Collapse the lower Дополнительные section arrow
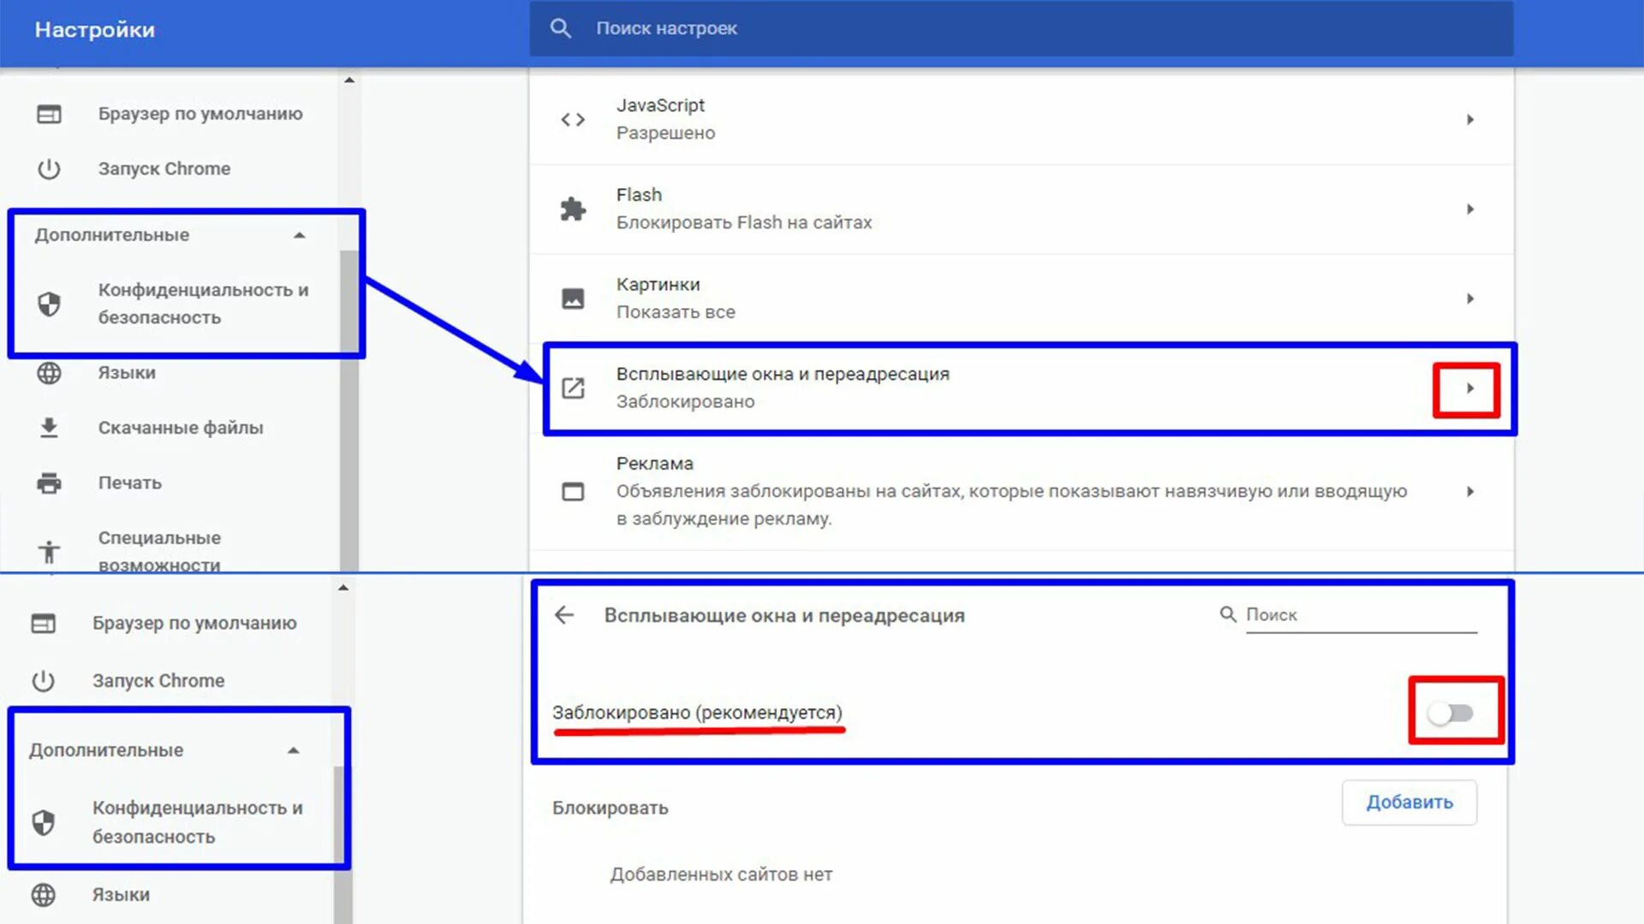The image size is (1644, 924). [294, 750]
